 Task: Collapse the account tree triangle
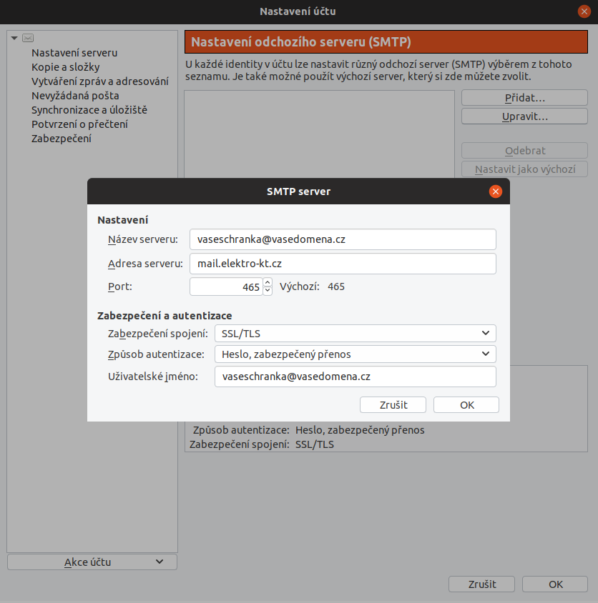coord(14,39)
